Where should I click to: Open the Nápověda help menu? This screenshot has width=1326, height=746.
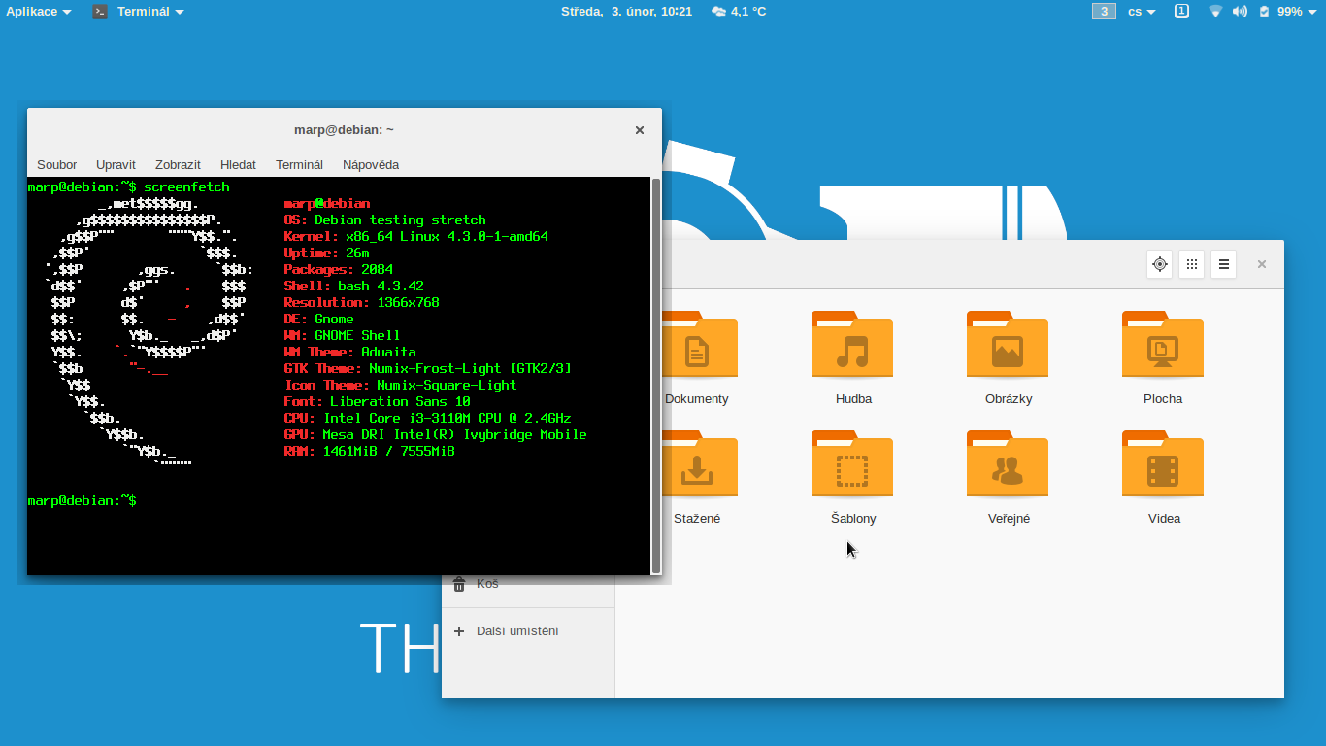(371, 165)
